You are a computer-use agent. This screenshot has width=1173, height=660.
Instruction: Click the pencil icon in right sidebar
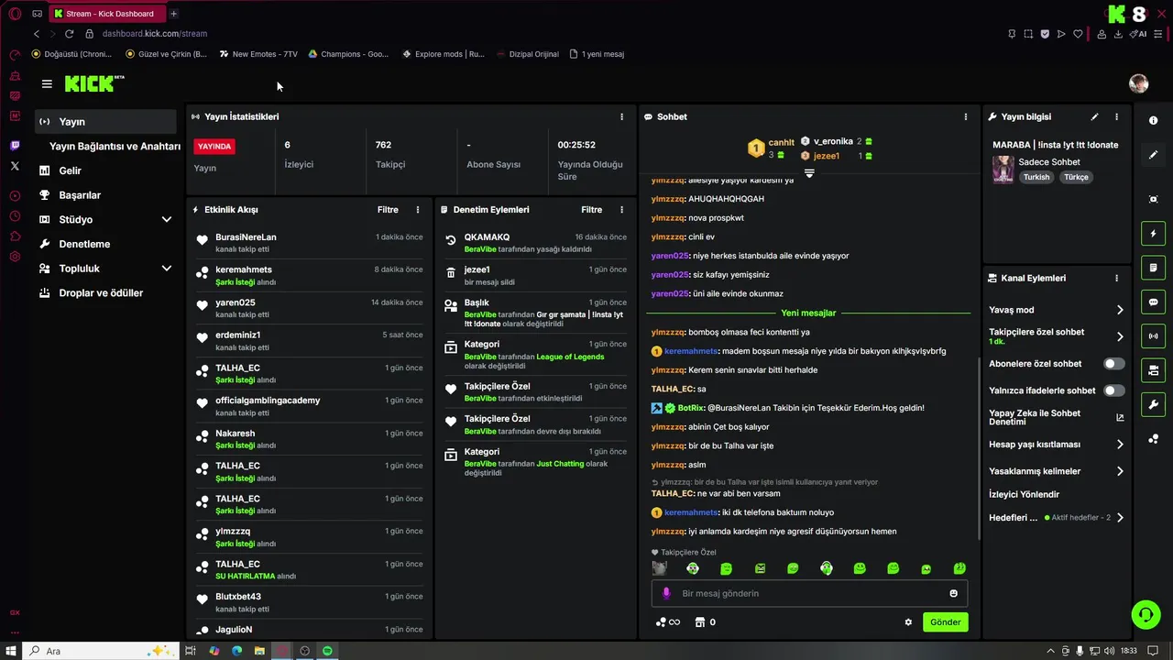tap(1153, 155)
